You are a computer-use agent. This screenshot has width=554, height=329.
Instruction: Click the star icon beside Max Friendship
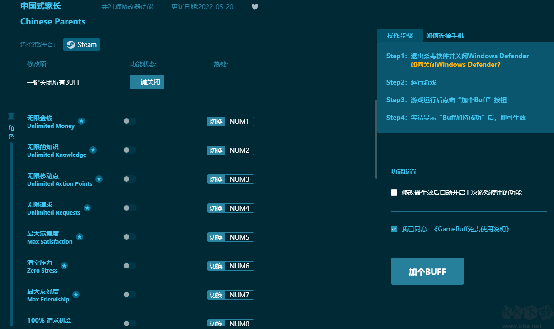tap(76, 295)
